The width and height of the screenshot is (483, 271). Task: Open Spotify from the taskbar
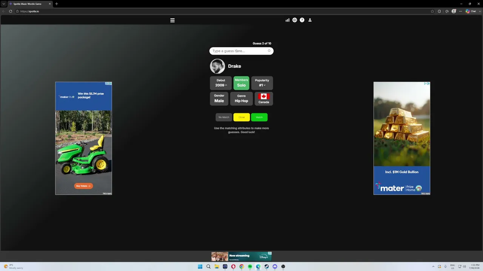tap(250, 266)
